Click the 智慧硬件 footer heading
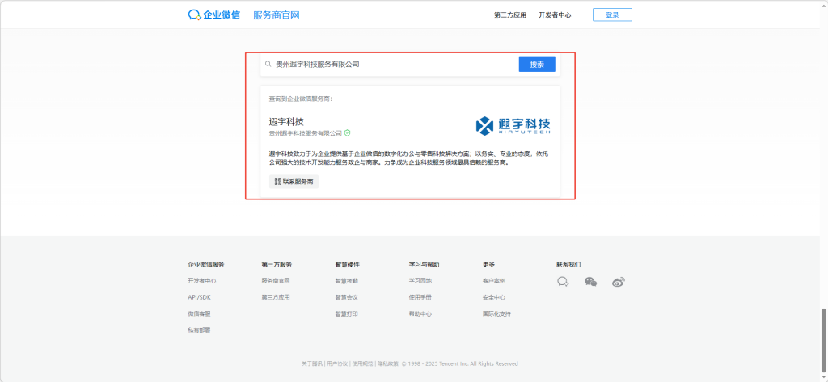 pos(348,264)
